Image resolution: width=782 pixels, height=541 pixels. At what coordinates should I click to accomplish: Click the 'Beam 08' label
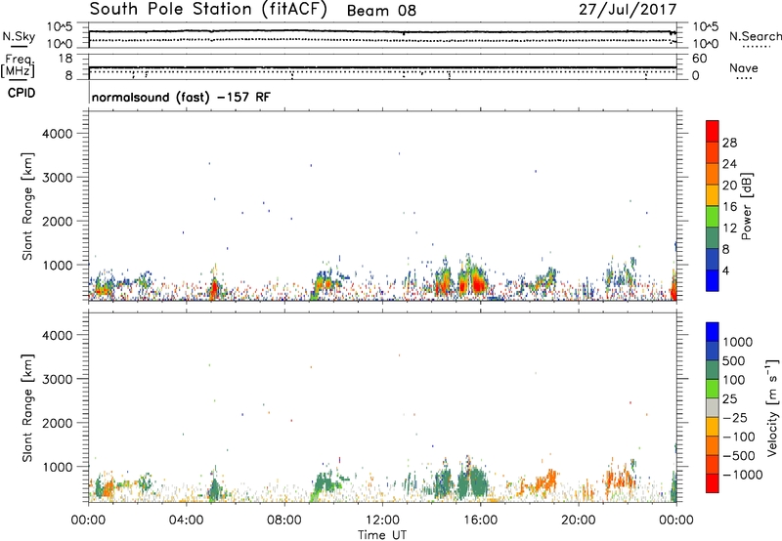[381, 11]
